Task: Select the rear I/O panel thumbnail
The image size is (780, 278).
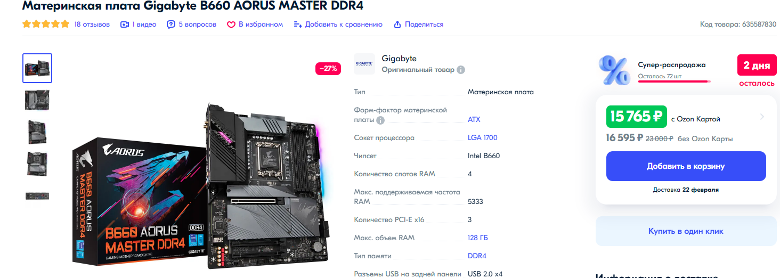Action: pos(37,196)
